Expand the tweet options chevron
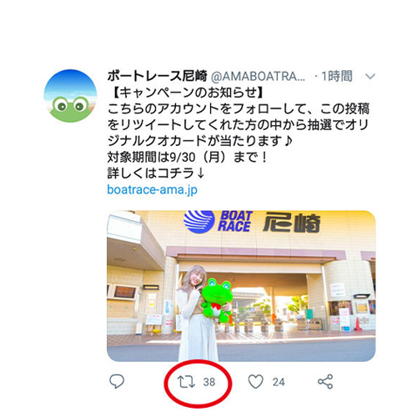417x417 pixels. coord(370,76)
